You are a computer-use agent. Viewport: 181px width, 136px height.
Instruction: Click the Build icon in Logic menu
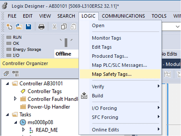tap(84, 96)
